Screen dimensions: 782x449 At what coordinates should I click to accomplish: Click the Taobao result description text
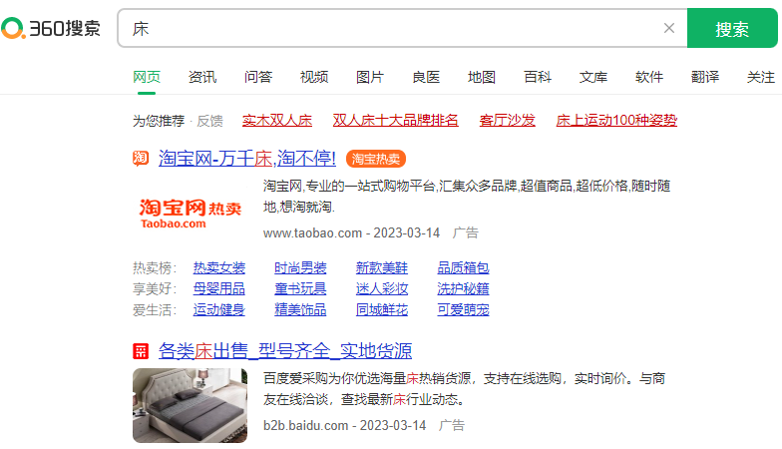tap(467, 196)
